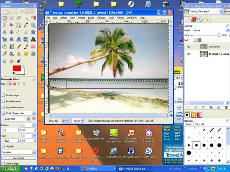
Task: Open the Colours menu
Action: tap(101, 18)
